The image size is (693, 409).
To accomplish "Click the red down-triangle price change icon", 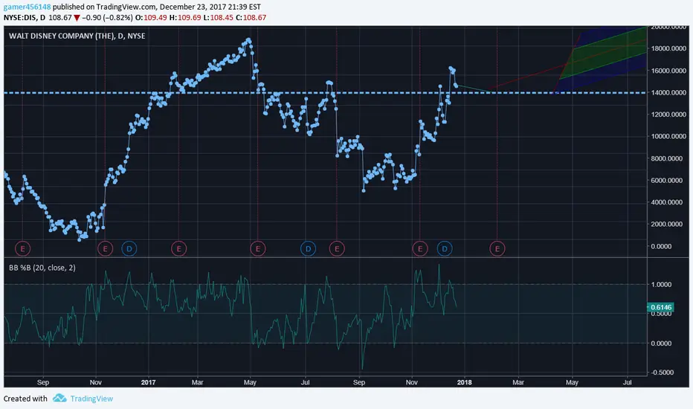I will 77,18.
